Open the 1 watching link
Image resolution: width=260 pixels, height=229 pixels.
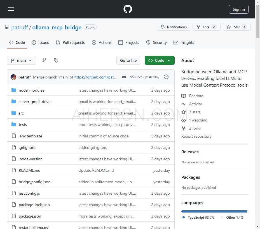[x=194, y=120]
